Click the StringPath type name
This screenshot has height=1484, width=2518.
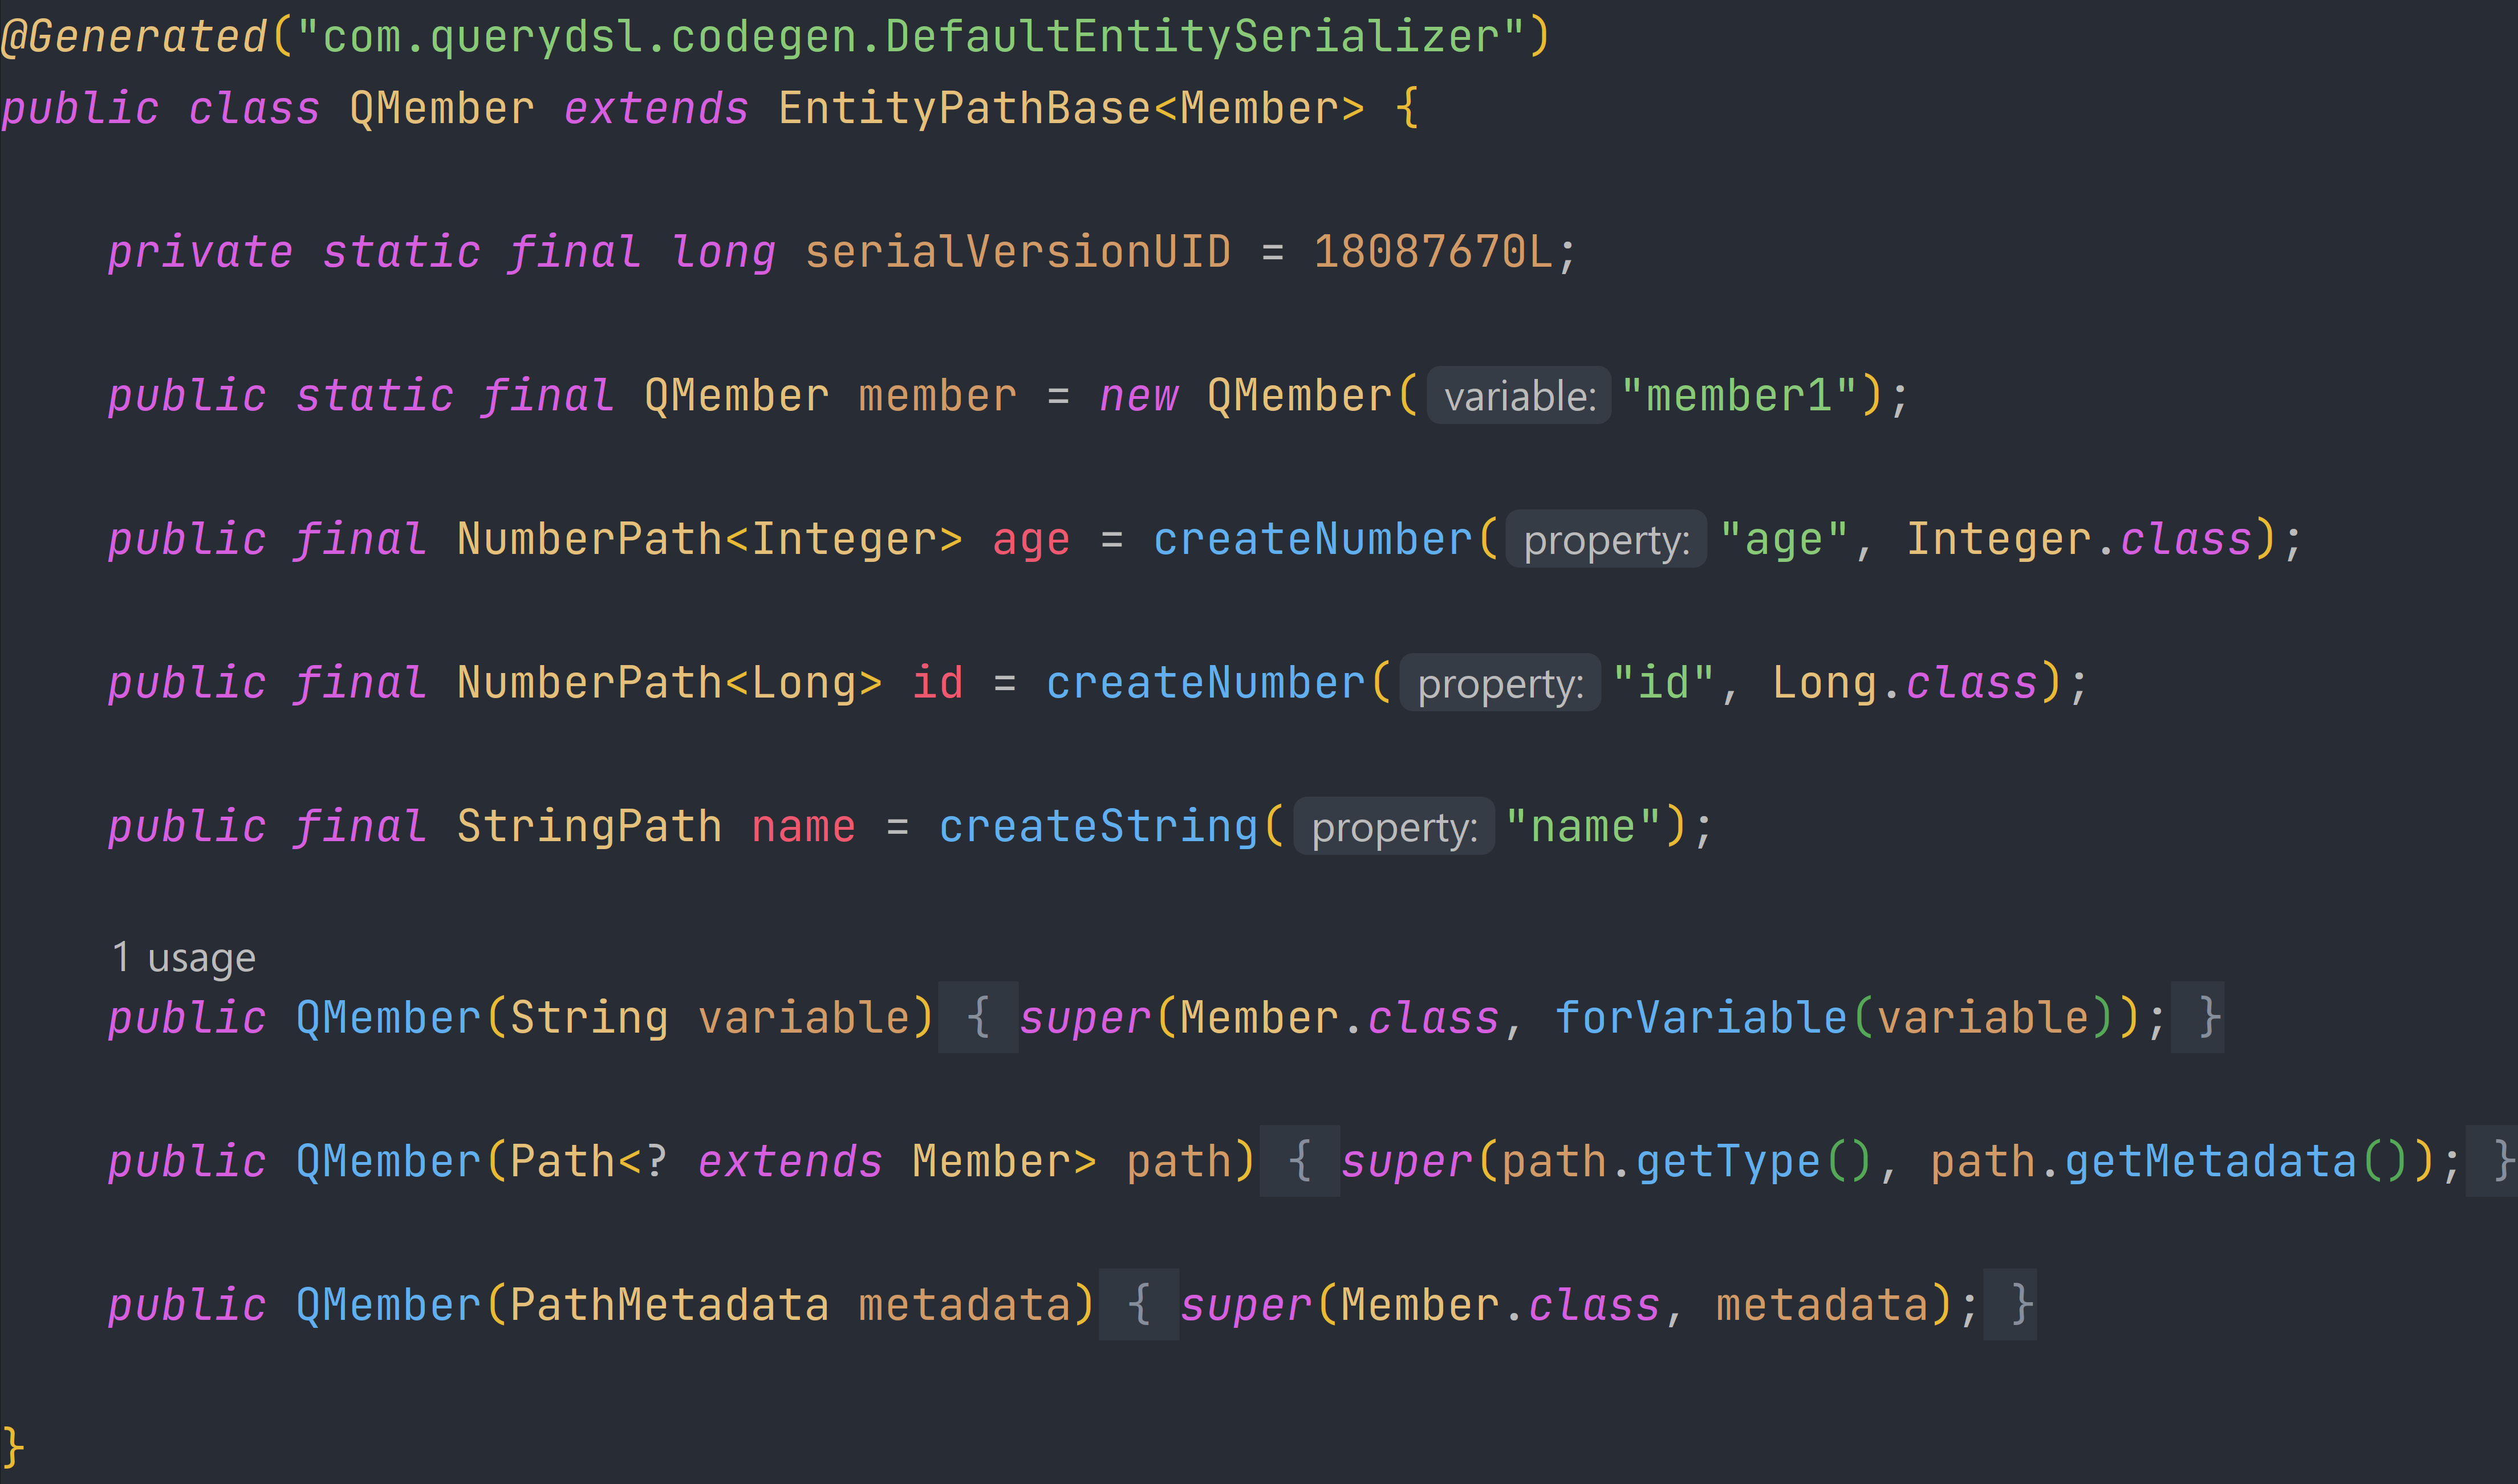(x=589, y=827)
